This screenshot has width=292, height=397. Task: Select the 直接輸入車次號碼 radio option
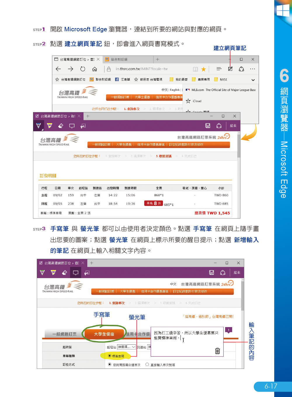pyautogui.click(x=147, y=365)
